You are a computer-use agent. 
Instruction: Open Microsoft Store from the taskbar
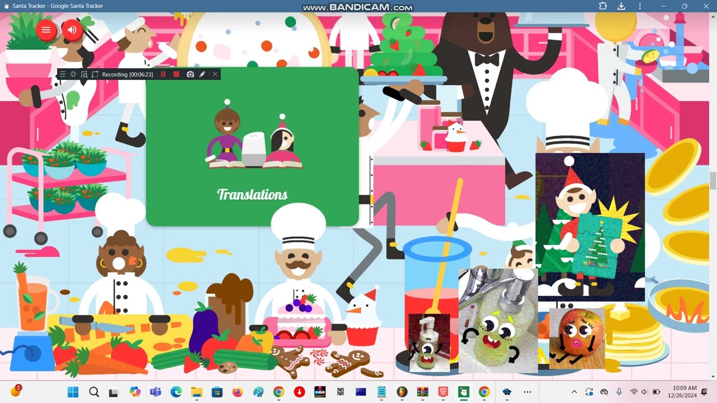[x=217, y=392]
